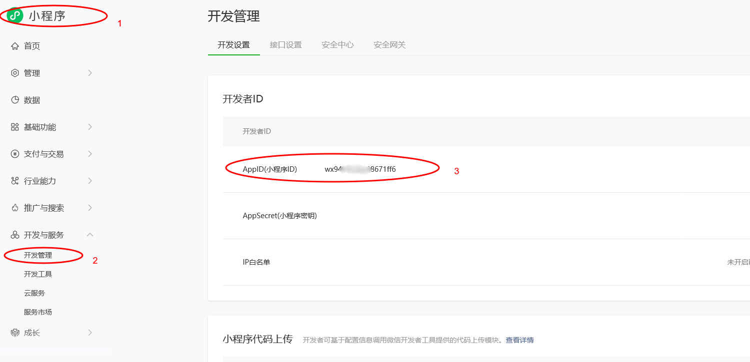Open 开发工具 in the sidebar
The image size is (750, 362).
tap(38, 274)
